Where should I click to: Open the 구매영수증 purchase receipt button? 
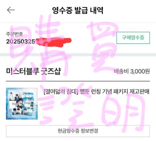tap(133, 38)
